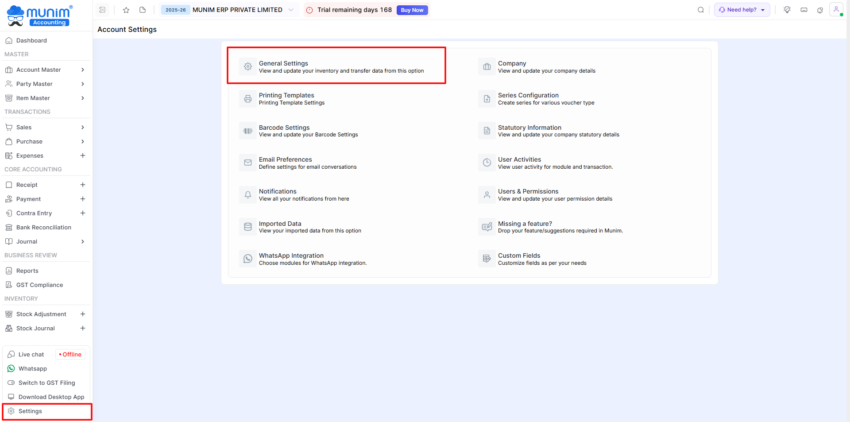Click the WhatsApp Integration icon

[x=248, y=259]
